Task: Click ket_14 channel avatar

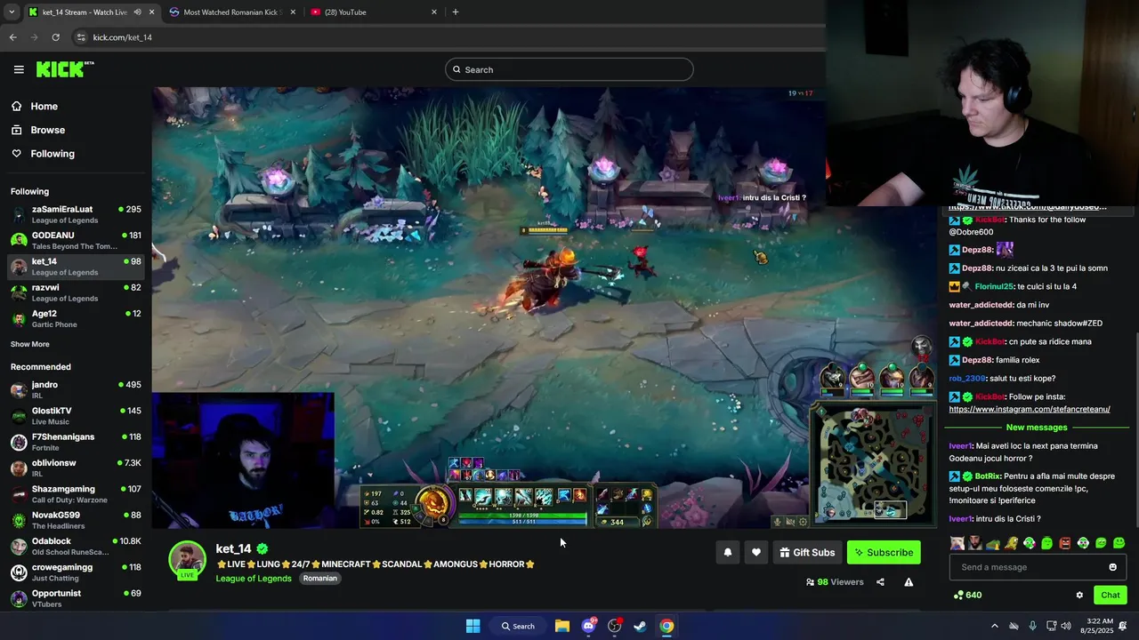Action: tap(187, 560)
